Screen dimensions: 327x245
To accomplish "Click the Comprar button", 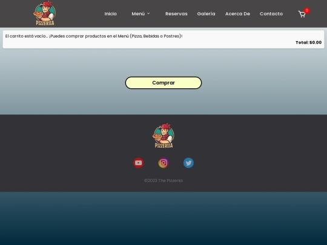I will 163,83.
